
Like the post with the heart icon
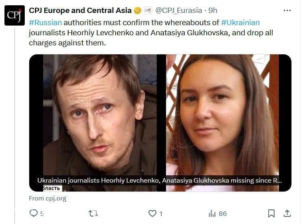152,213
